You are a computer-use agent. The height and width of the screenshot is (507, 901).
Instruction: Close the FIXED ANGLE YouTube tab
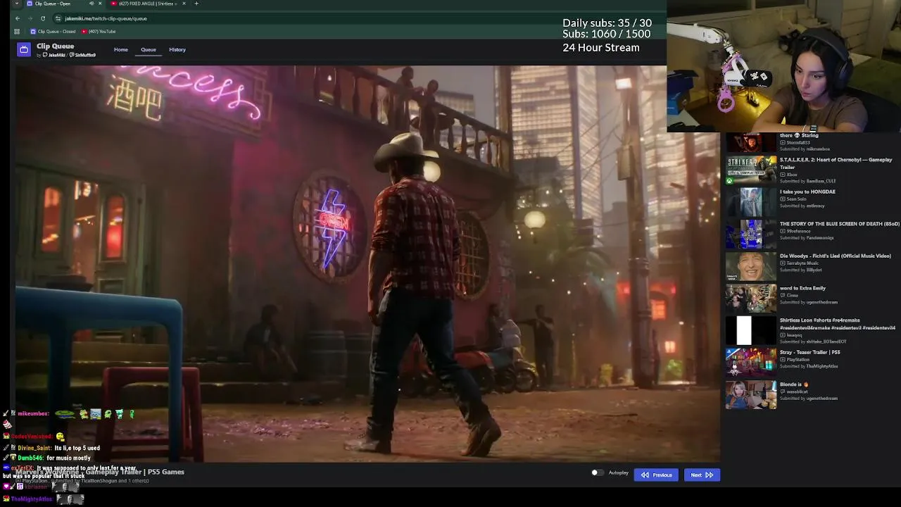pyautogui.click(x=184, y=4)
